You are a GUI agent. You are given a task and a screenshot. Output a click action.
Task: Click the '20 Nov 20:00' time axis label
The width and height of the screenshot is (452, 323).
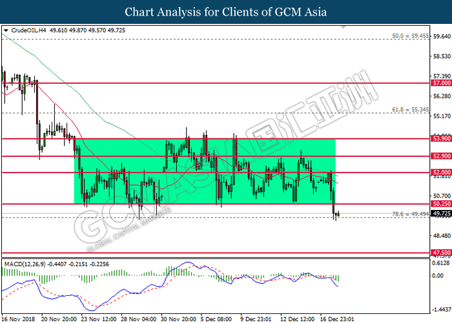point(59,319)
